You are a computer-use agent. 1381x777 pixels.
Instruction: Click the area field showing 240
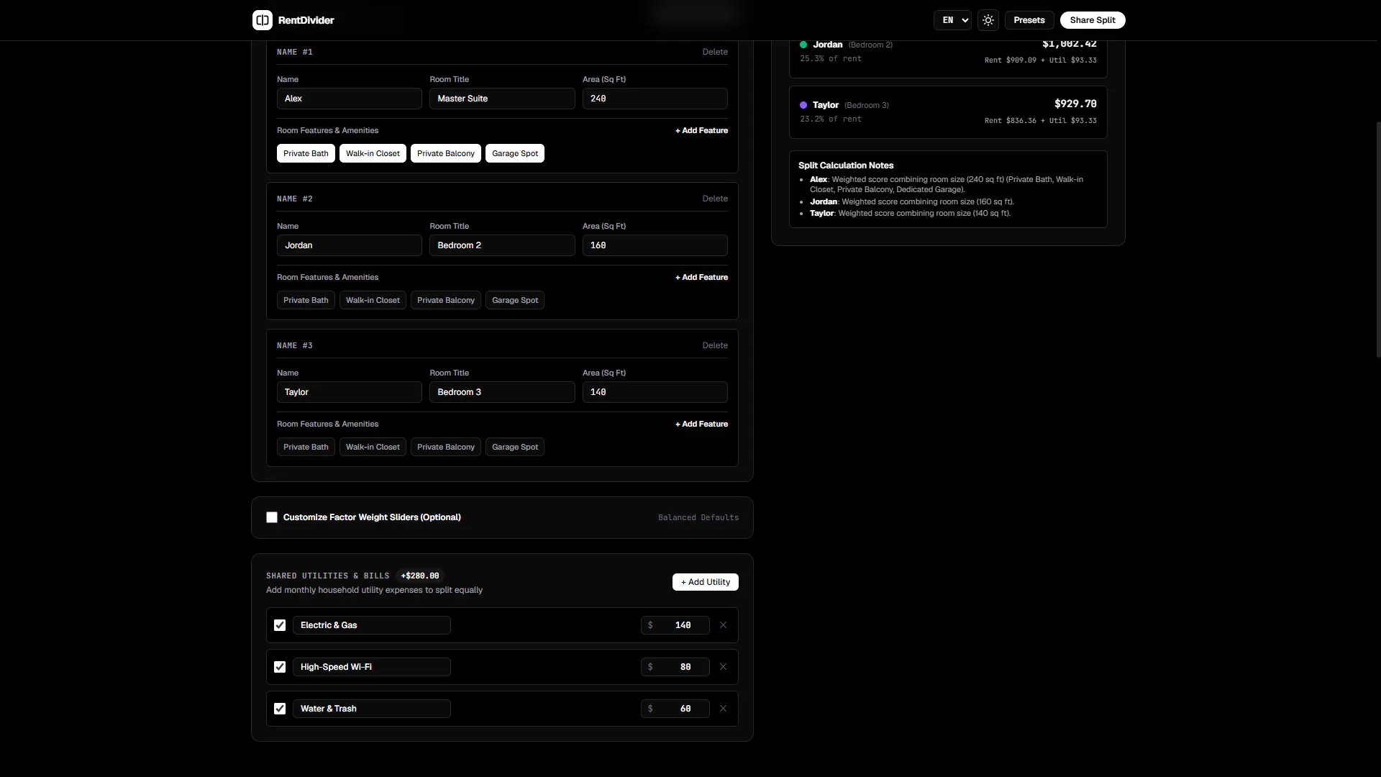click(x=655, y=99)
